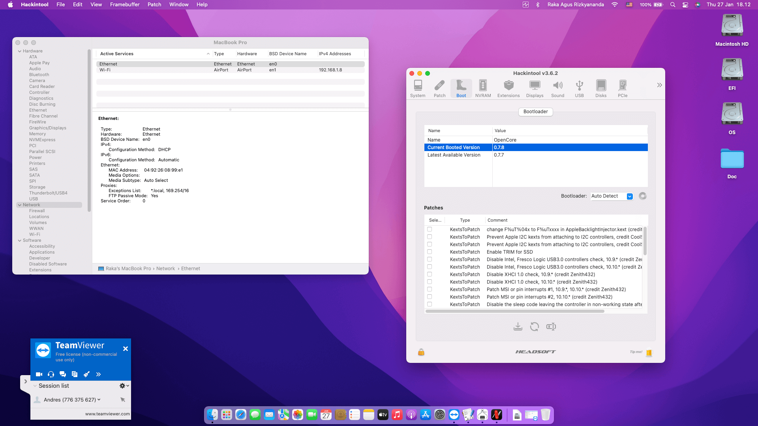Image resolution: width=758 pixels, height=426 pixels.
Task: Open Finder from the Dock
Action: click(212, 415)
